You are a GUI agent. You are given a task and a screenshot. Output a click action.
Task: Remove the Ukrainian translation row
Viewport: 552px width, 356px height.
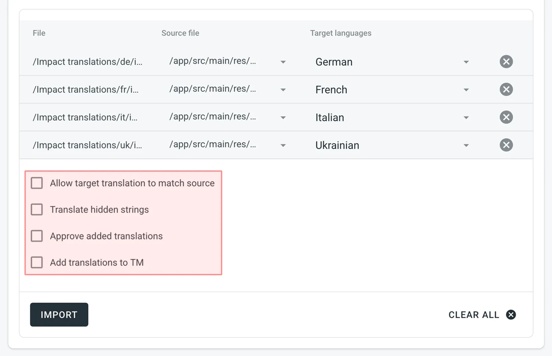pos(506,145)
